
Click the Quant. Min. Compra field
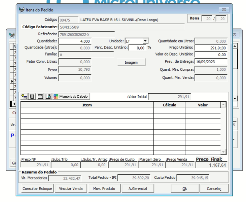211,70
